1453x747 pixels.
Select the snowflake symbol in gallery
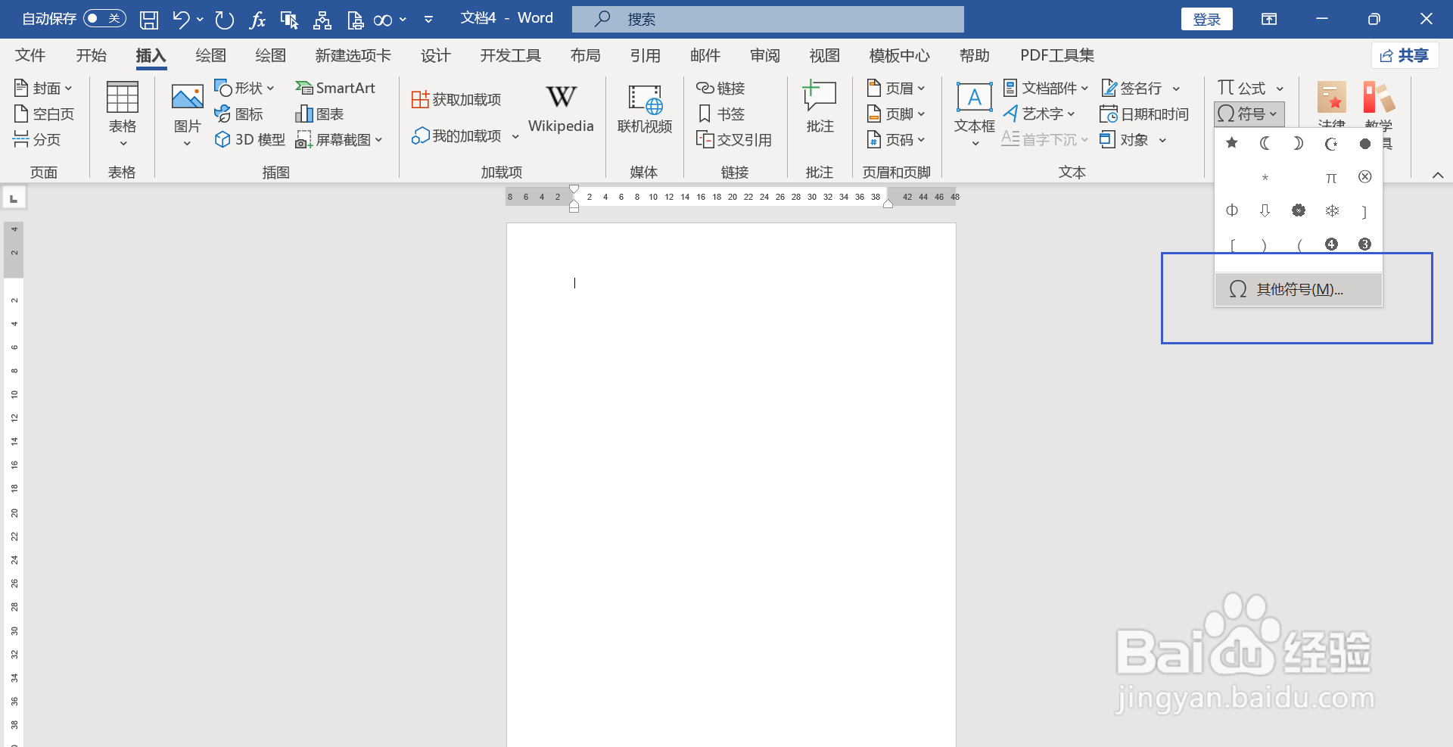point(1332,210)
